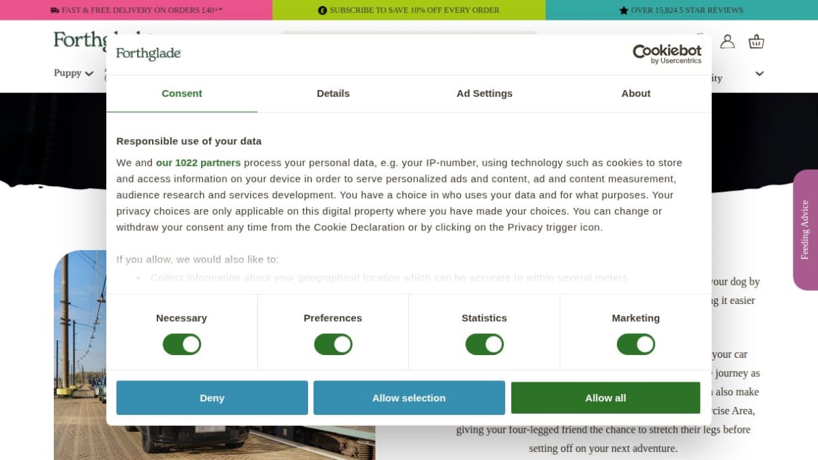
Task: Open the Ad Settings tab
Action: tap(485, 93)
